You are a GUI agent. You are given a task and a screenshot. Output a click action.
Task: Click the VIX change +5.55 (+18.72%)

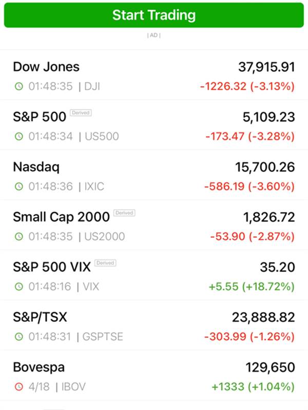coord(252,286)
